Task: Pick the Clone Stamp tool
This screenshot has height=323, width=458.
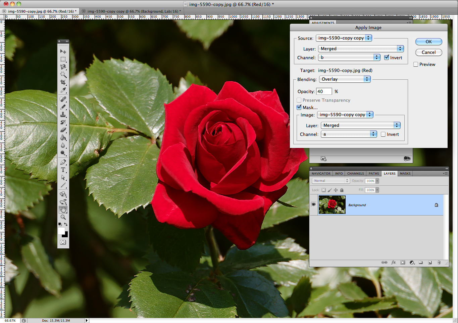Action: point(63,114)
